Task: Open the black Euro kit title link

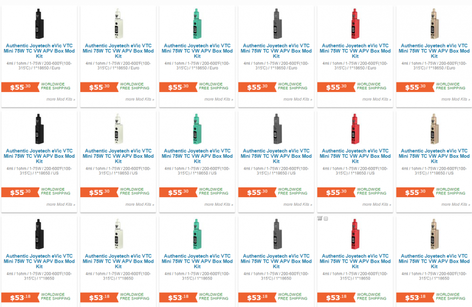Action: pos(39,51)
